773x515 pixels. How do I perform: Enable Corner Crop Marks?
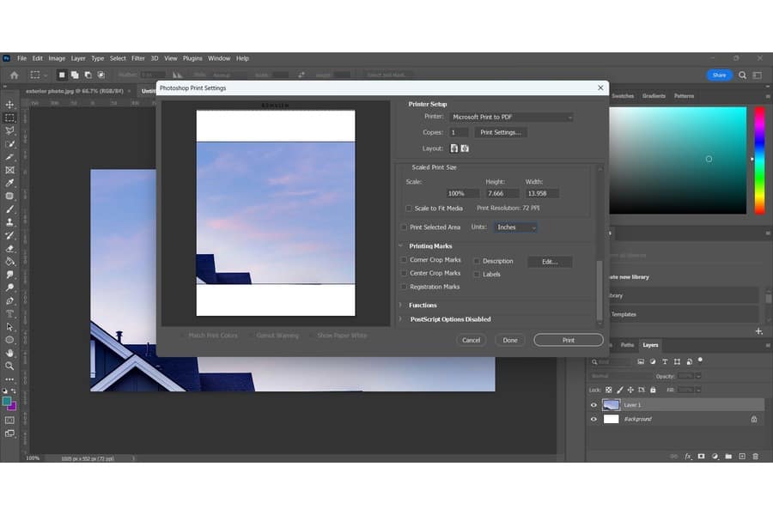(x=404, y=260)
